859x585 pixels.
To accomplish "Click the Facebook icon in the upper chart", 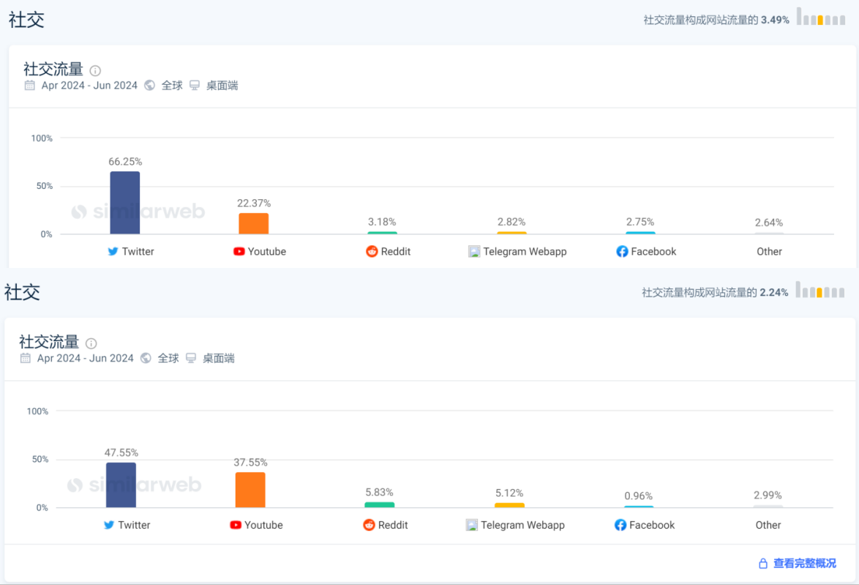I will click(x=622, y=251).
